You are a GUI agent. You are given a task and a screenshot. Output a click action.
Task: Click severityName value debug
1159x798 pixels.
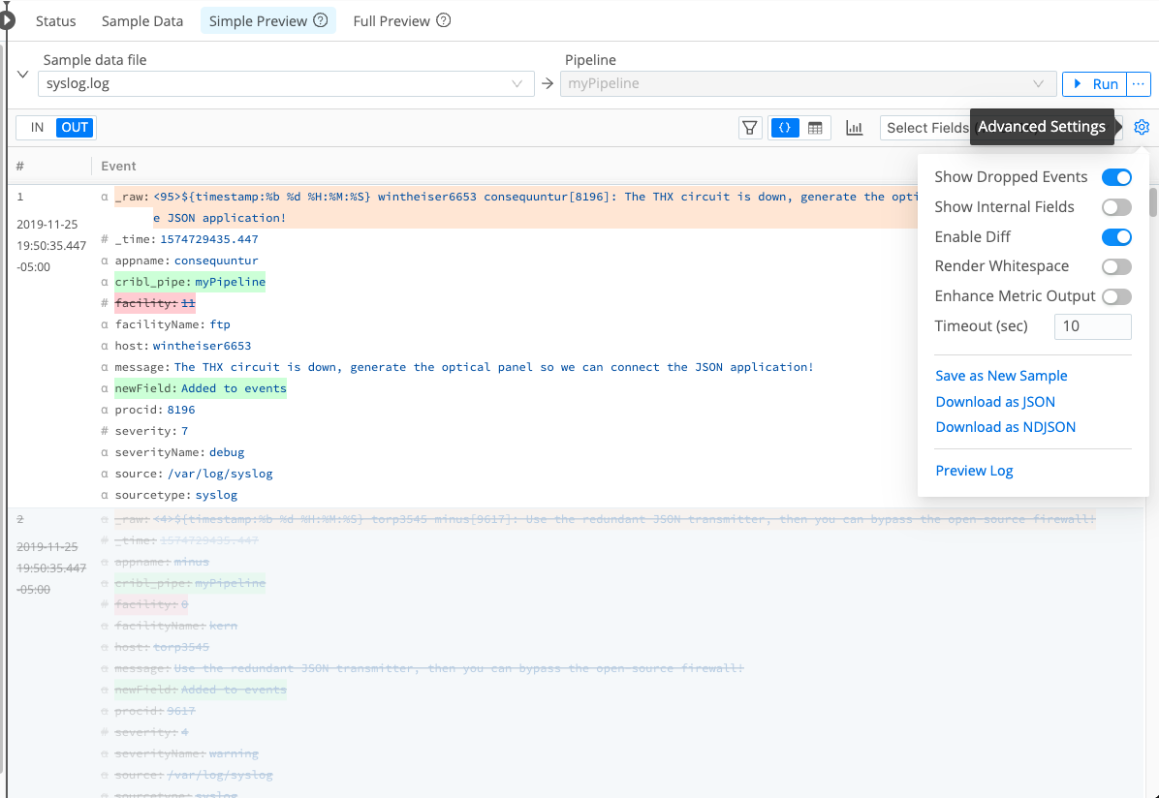pyautogui.click(x=227, y=452)
